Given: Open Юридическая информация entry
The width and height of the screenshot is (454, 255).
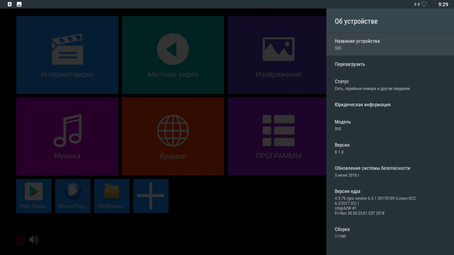Looking at the screenshot, I should [390, 105].
